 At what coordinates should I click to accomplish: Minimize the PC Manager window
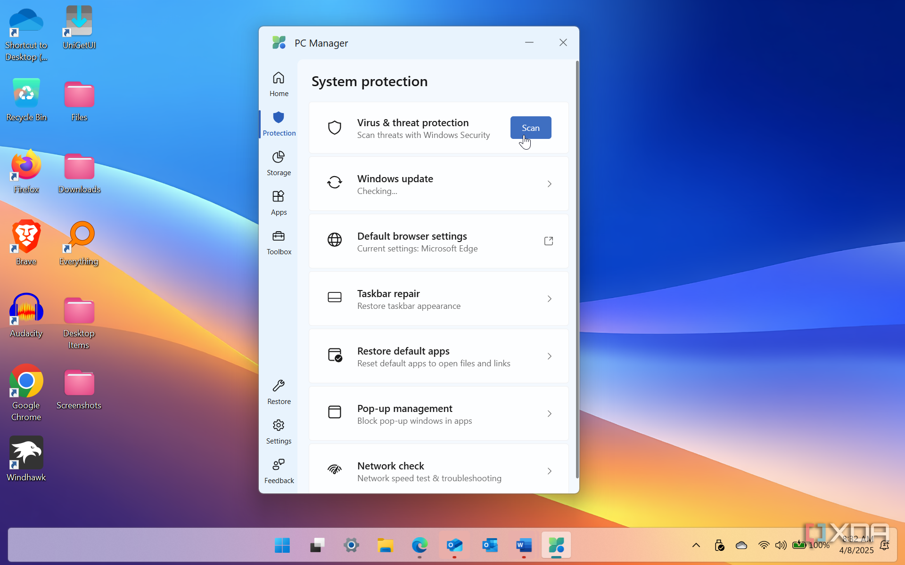tap(529, 42)
